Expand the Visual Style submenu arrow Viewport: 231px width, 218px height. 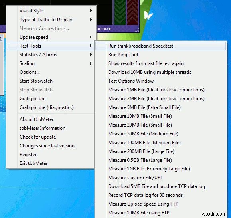pyautogui.click(x=91, y=11)
